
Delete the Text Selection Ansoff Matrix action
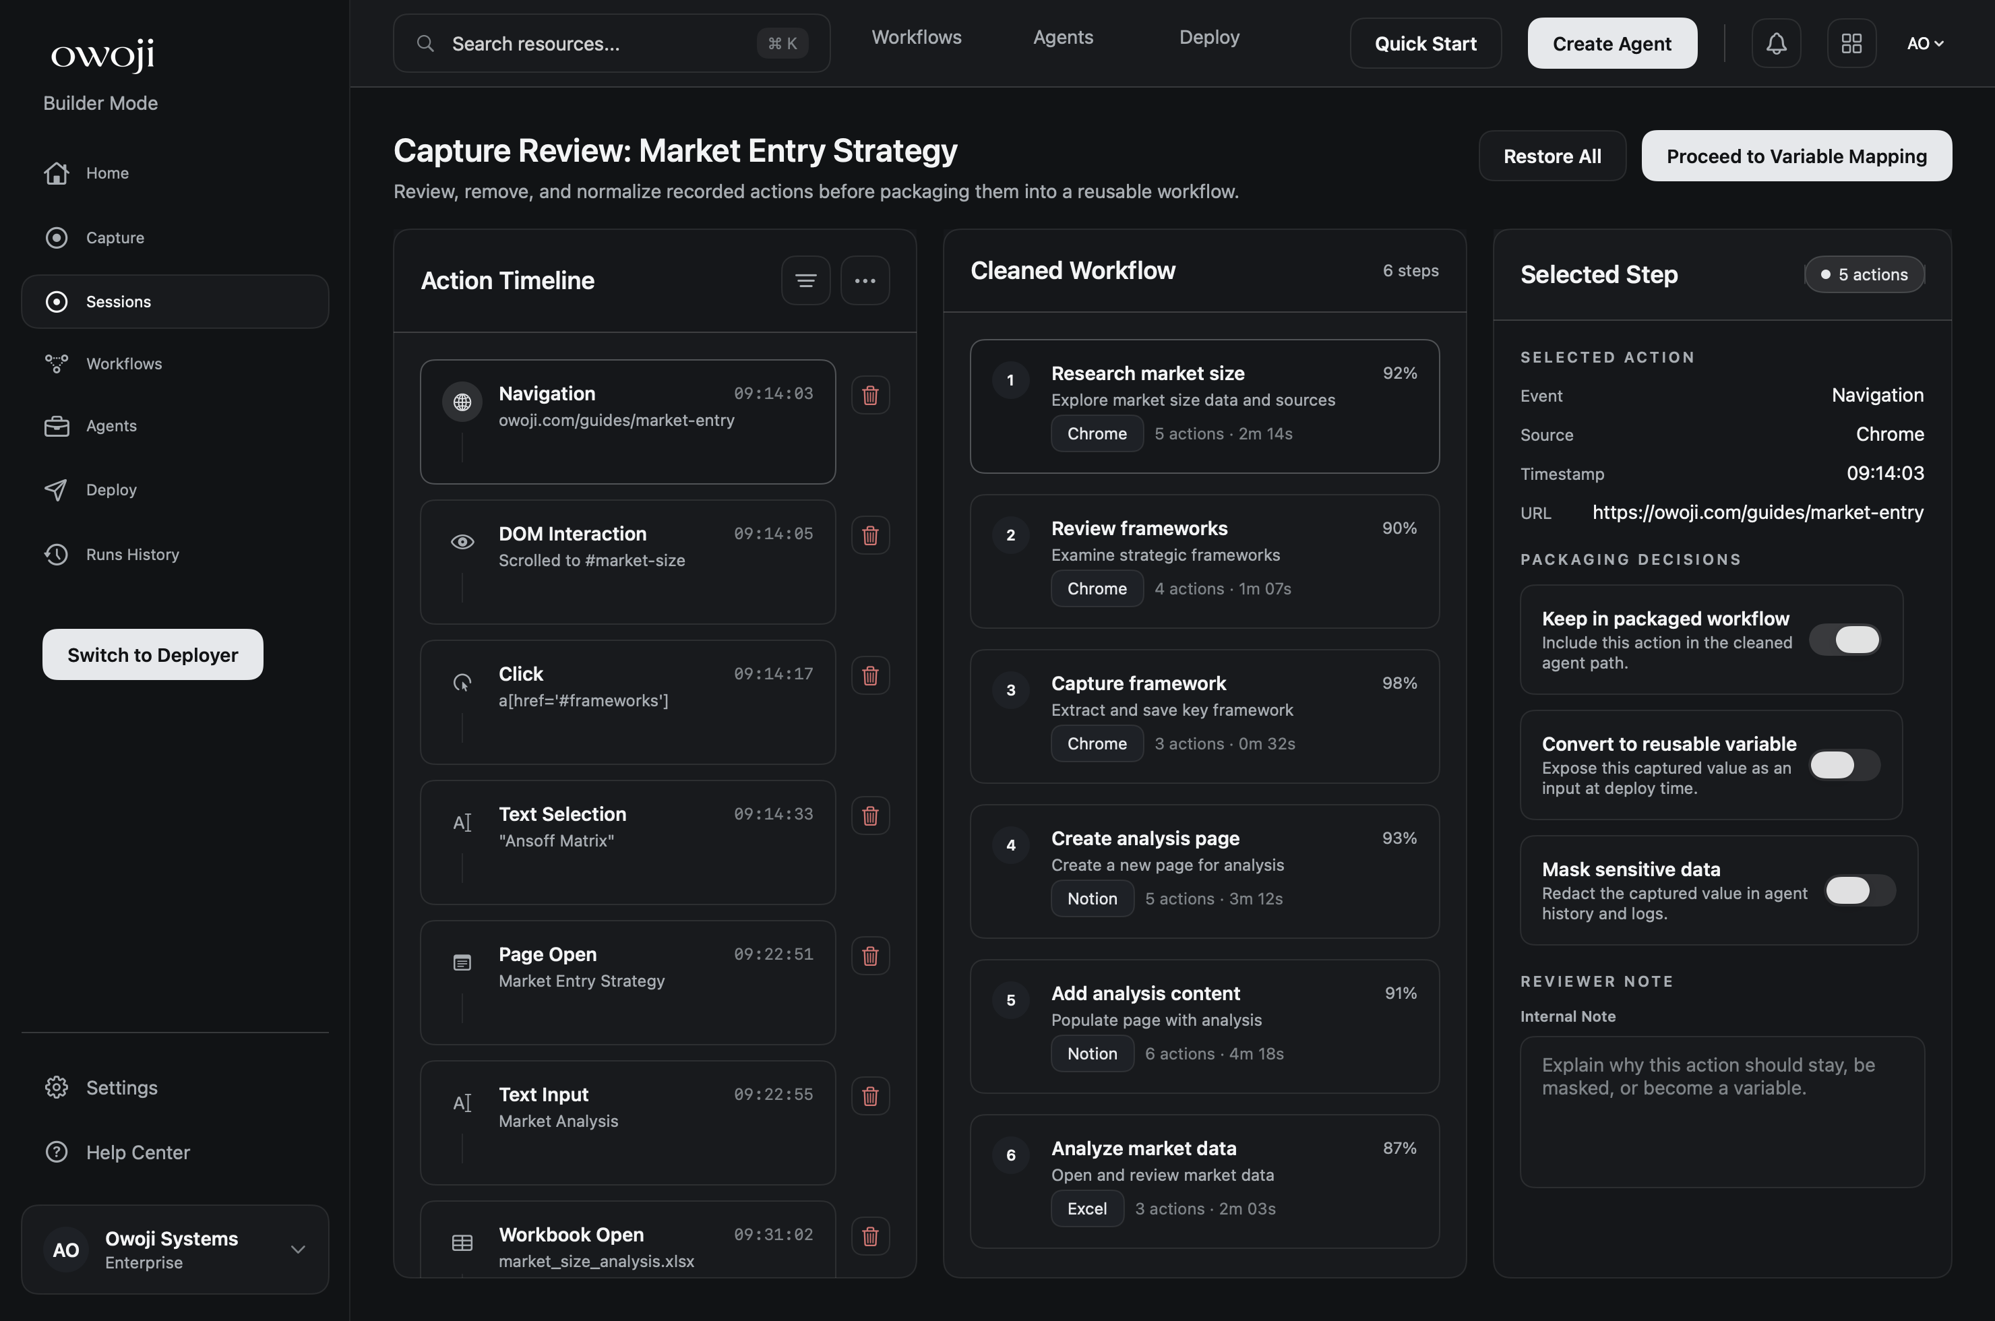(x=870, y=815)
